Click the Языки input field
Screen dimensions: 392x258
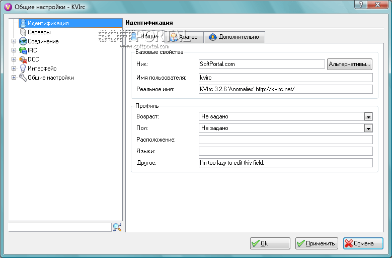tap(286, 151)
